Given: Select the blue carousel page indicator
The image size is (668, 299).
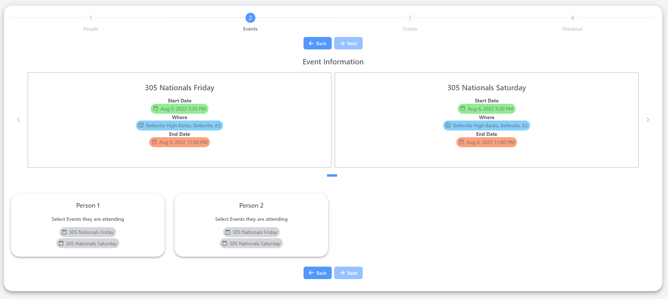Looking at the screenshot, I should [332, 175].
